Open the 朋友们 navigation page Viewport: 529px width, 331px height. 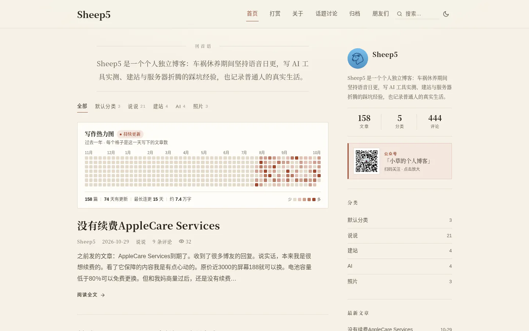(x=381, y=14)
